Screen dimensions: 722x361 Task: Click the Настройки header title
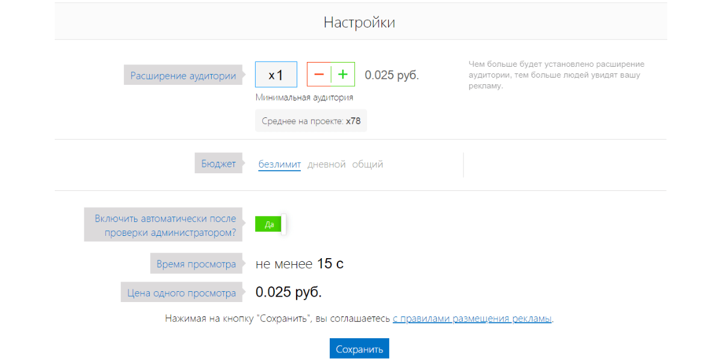pyautogui.click(x=359, y=22)
